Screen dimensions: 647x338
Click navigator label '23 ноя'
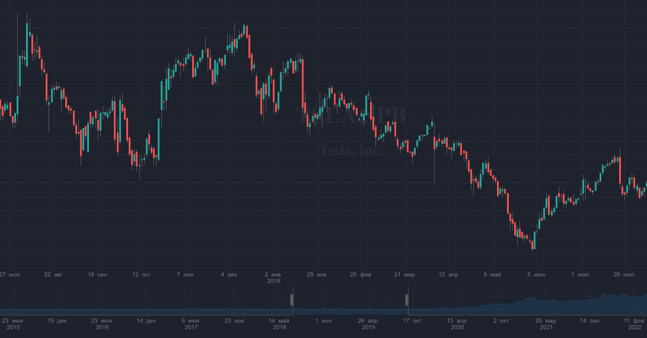point(234,320)
